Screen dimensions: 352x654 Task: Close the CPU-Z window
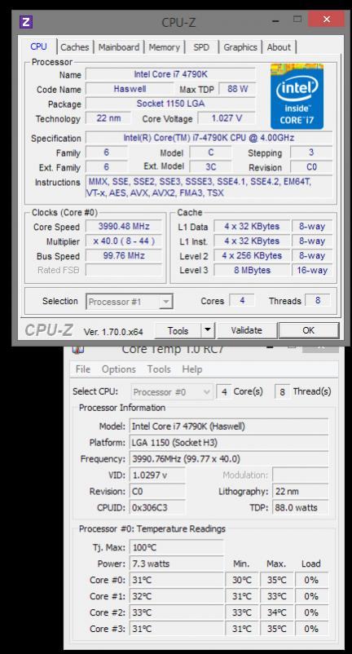click(x=327, y=19)
